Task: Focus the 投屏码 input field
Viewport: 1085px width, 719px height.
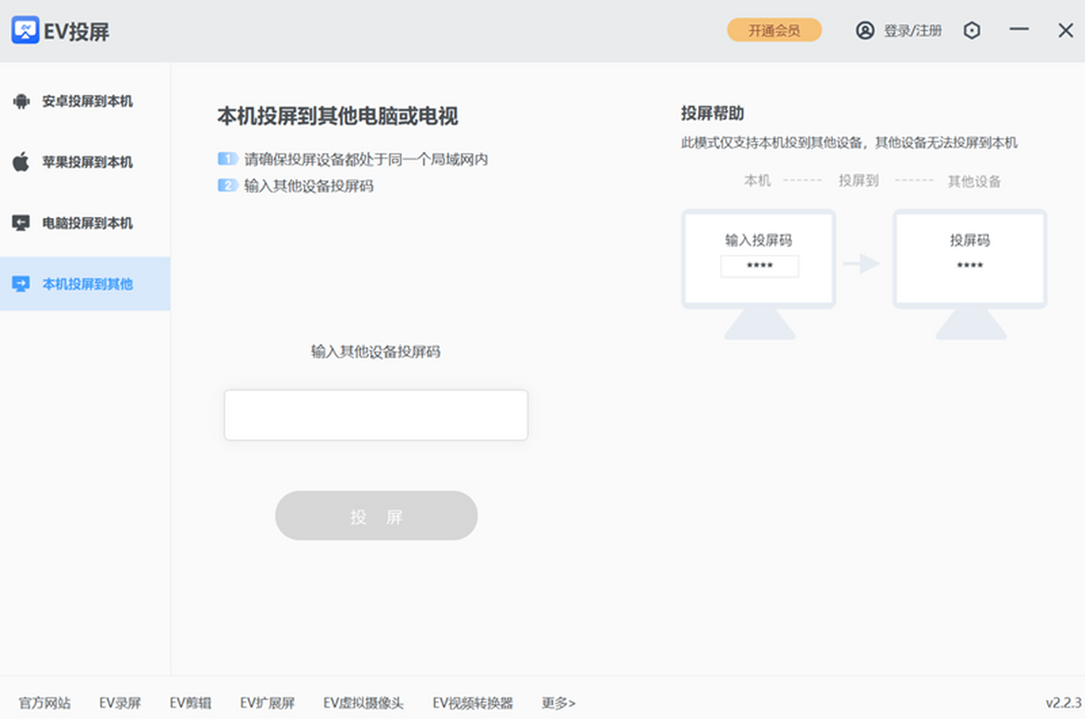Action: point(376,415)
